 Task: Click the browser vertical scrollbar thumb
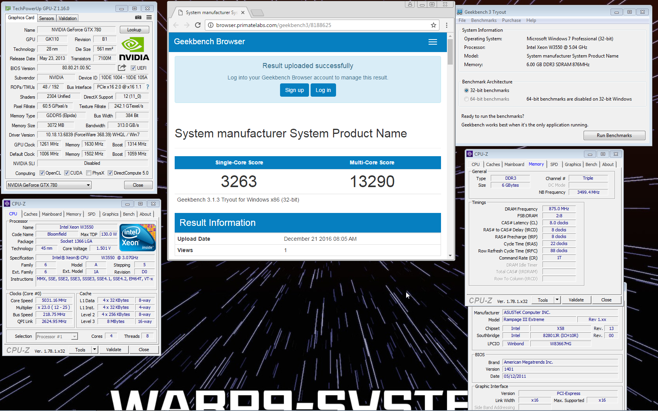pyautogui.click(x=450, y=51)
